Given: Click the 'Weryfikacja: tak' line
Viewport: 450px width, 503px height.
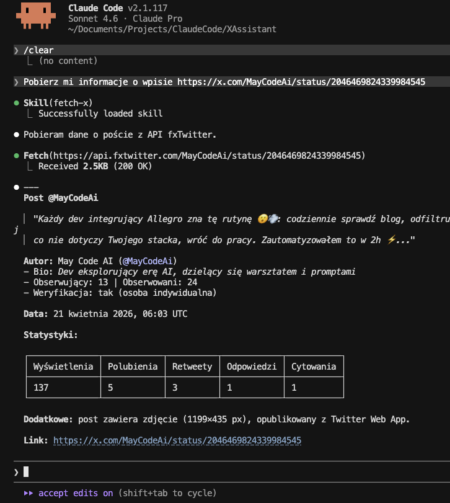Looking at the screenshot, I should 120,293.
